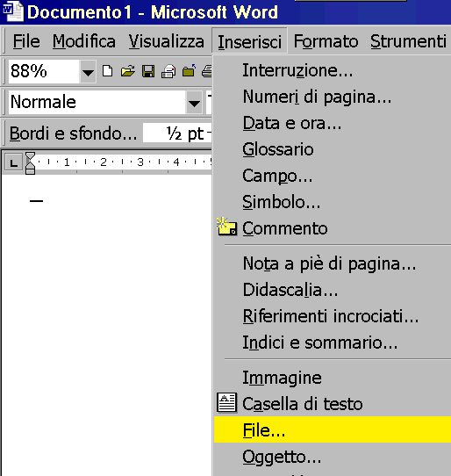Click the closed folder with arrow icon
This screenshot has width=451, height=476.
[x=189, y=71]
